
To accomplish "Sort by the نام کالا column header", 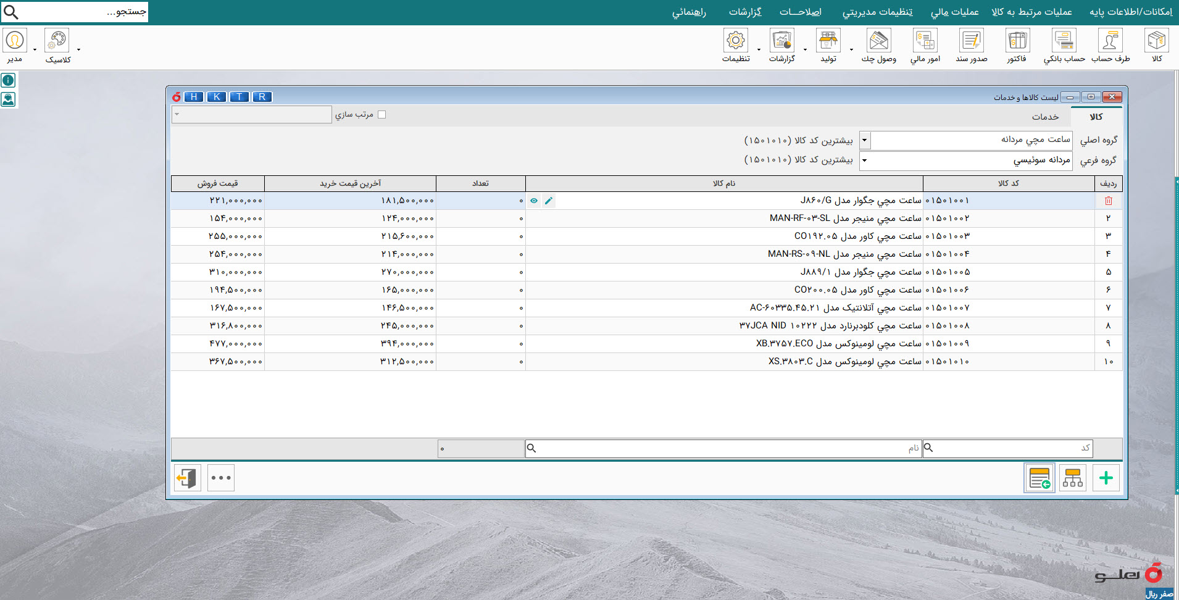I will point(724,183).
